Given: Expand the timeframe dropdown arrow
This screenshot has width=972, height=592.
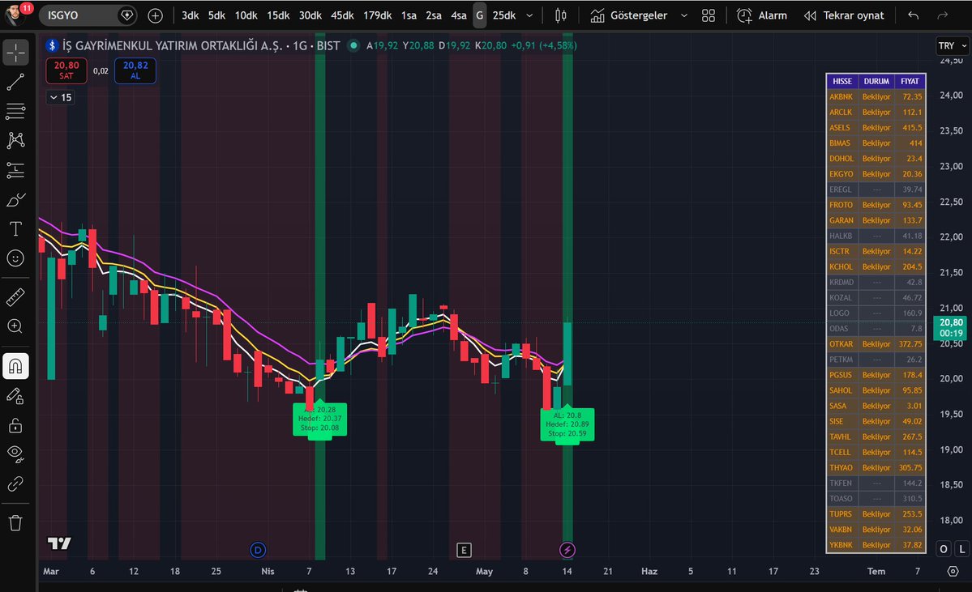Looking at the screenshot, I should pos(529,15).
